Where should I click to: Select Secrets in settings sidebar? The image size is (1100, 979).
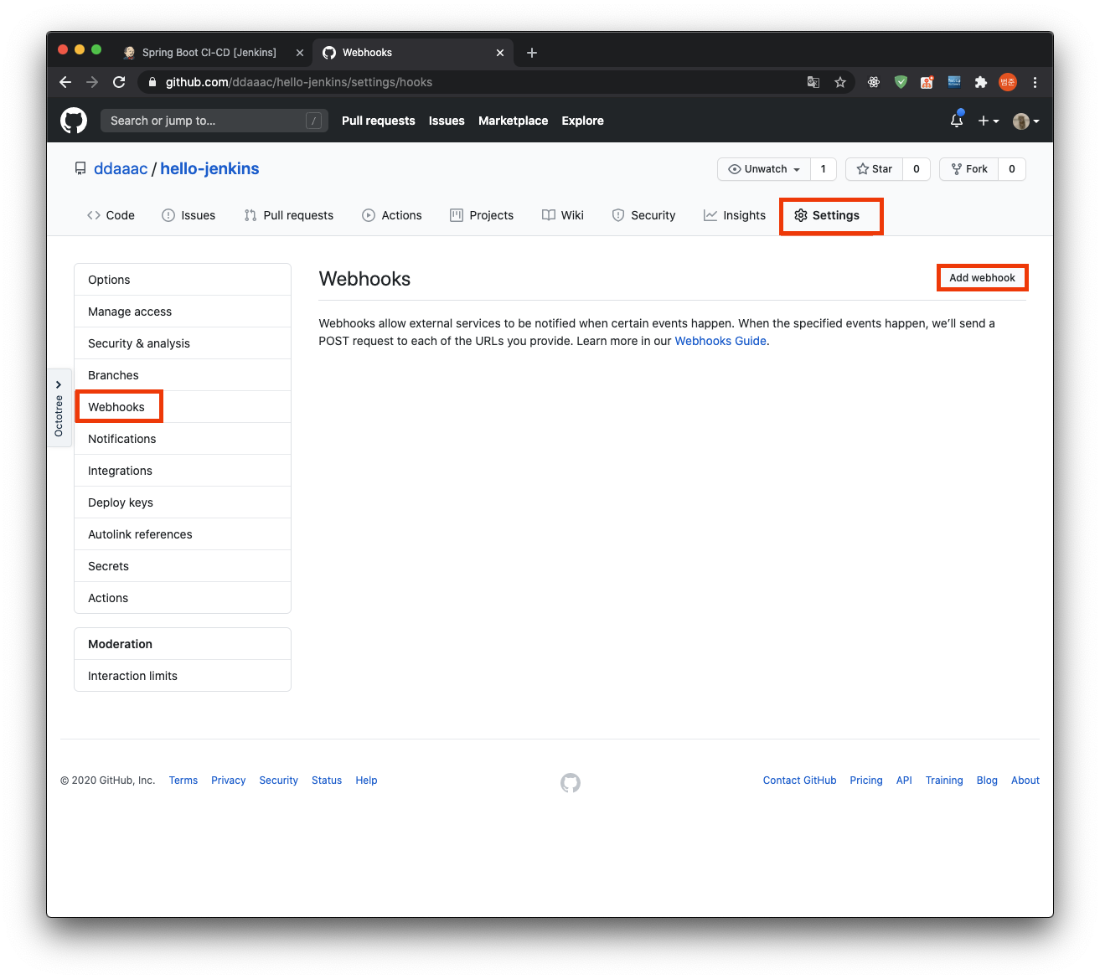183,566
